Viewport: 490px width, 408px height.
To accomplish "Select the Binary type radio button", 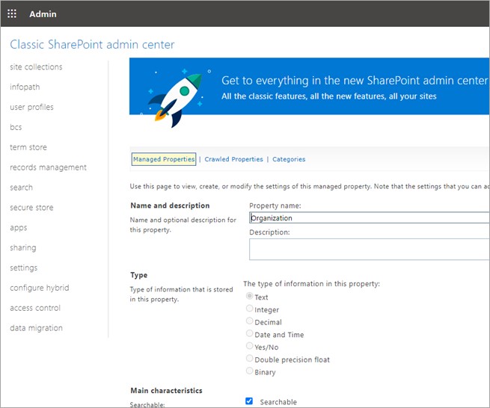I will click(x=250, y=371).
